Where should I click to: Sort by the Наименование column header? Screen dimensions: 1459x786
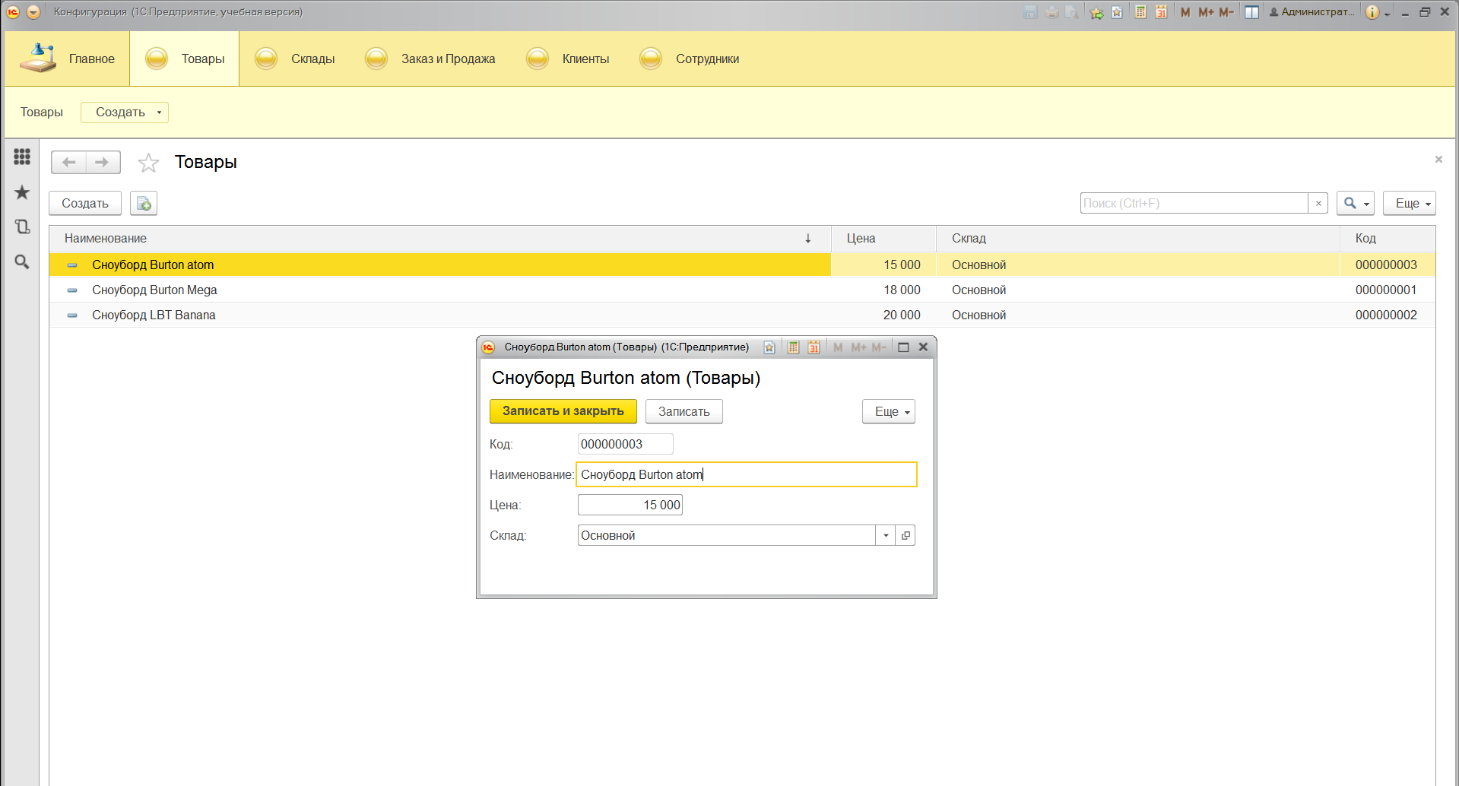(x=440, y=239)
